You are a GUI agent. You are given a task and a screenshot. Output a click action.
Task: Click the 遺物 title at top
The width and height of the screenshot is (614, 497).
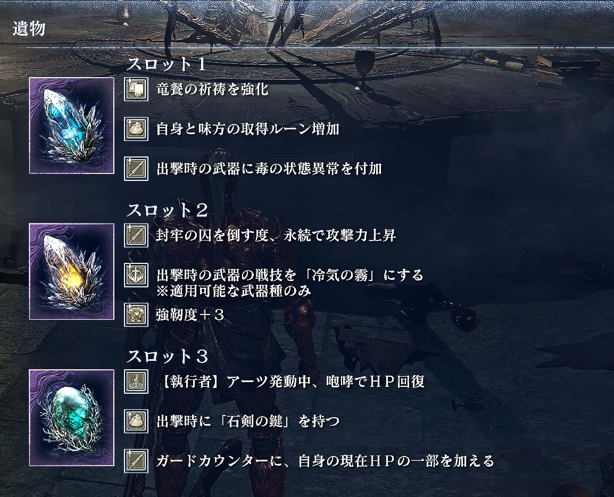[29, 29]
